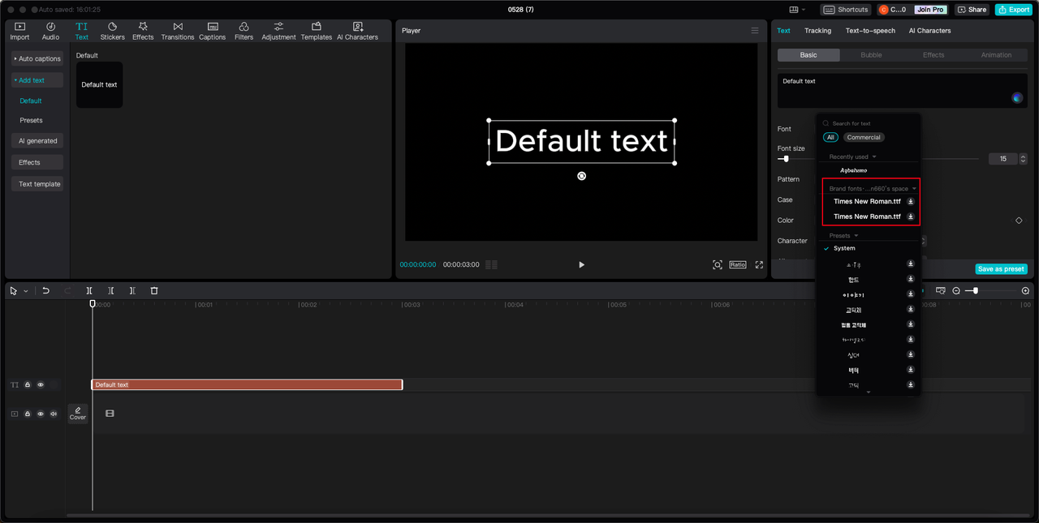Viewport: 1039px width, 523px height.
Task: Enter fullscreen preview in the player
Action: pyautogui.click(x=759, y=264)
